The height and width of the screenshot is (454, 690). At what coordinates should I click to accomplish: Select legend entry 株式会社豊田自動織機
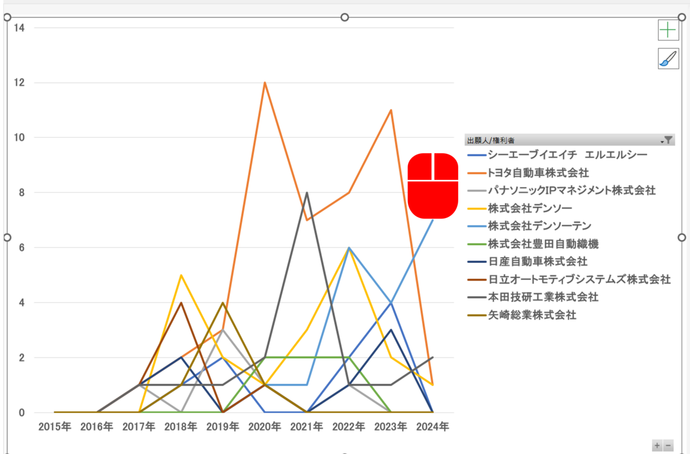533,244
